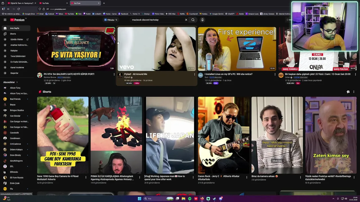Switch to the second YouTube tab

coord(53,3)
